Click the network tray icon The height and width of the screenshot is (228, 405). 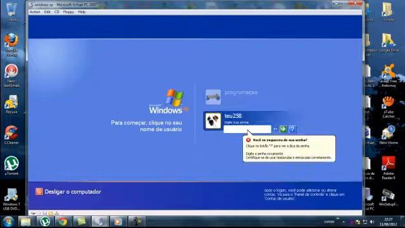(x=365, y=222)
